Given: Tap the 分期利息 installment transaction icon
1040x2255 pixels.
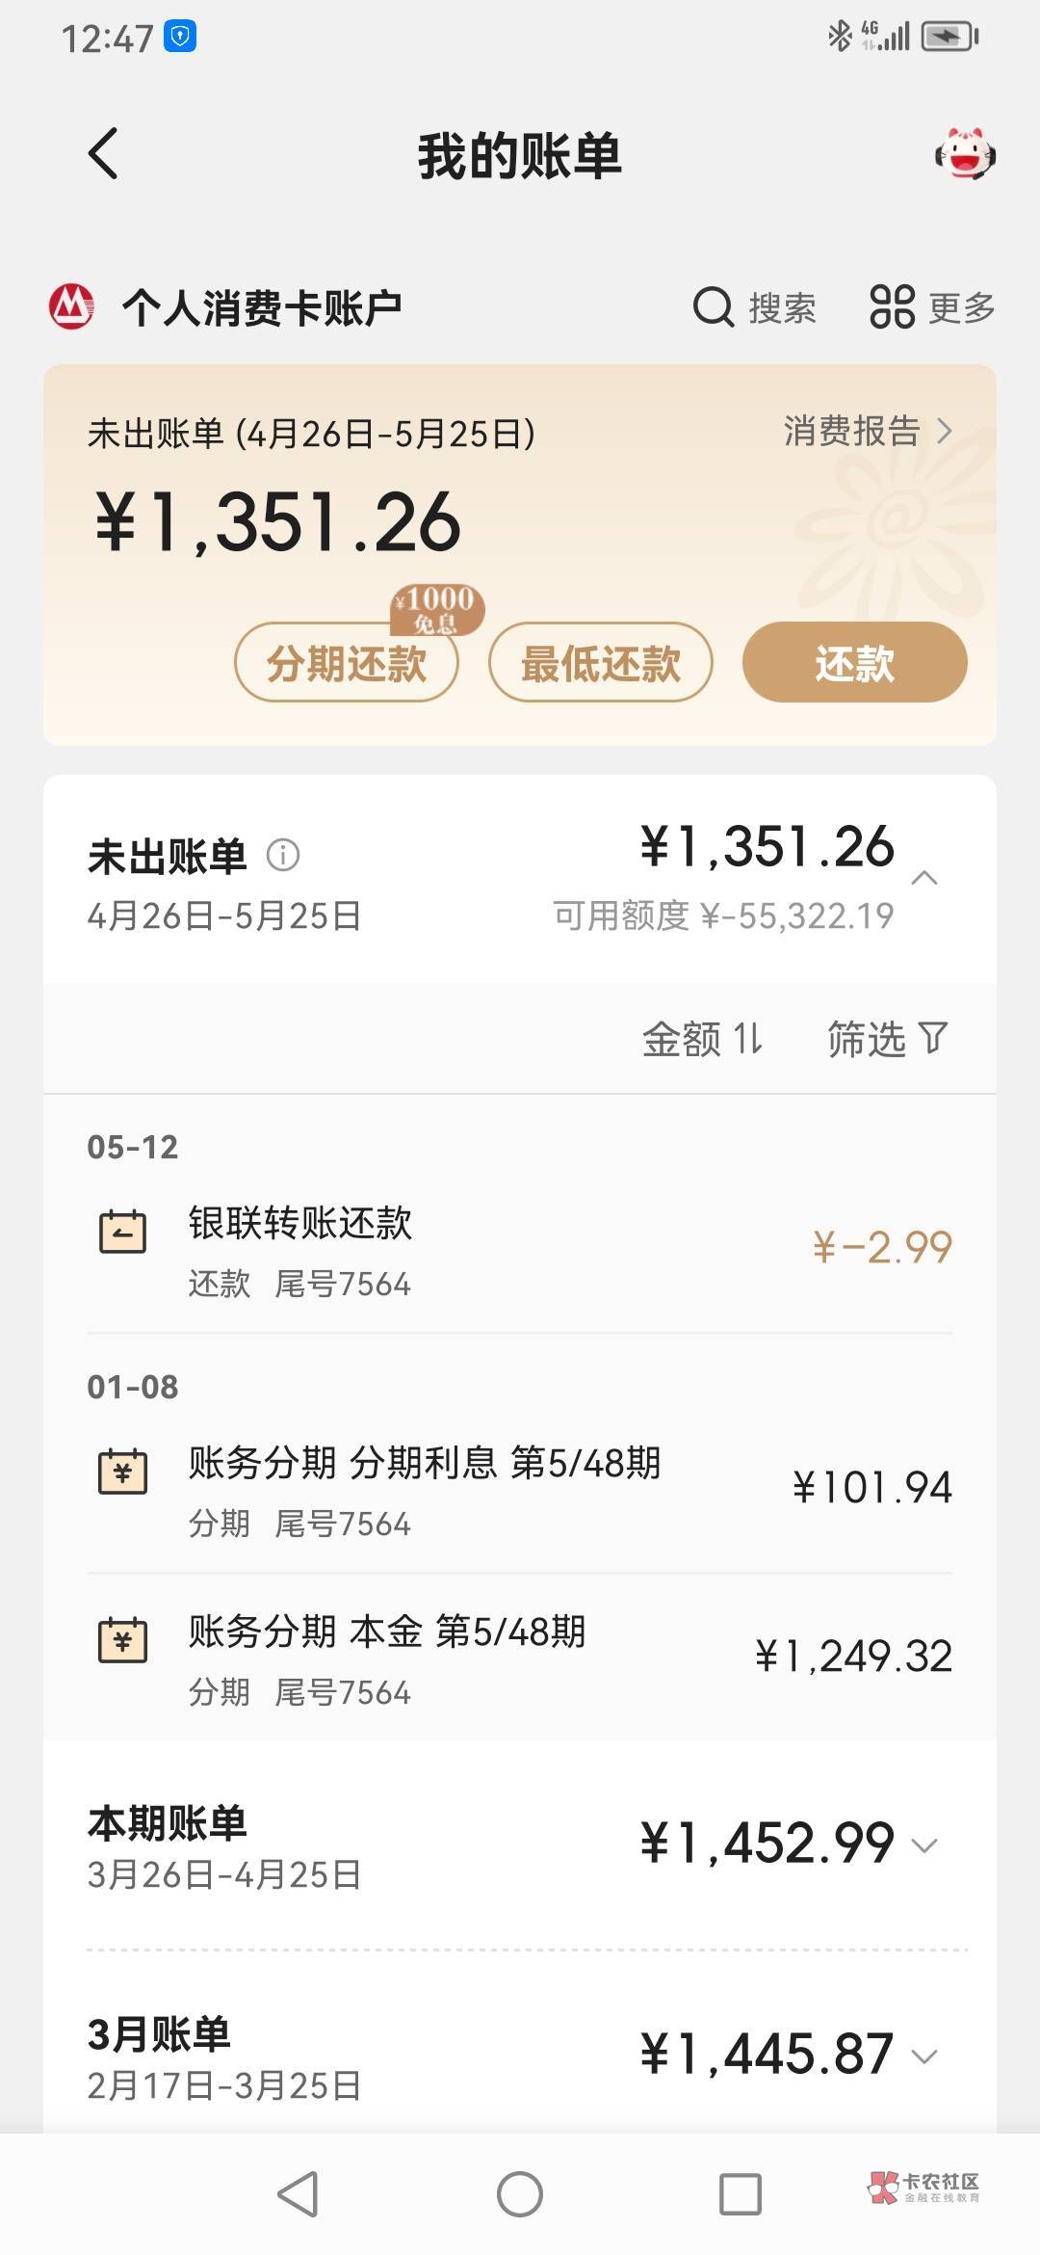Looking at the screenshot, I should click(x=123, y=1472).
